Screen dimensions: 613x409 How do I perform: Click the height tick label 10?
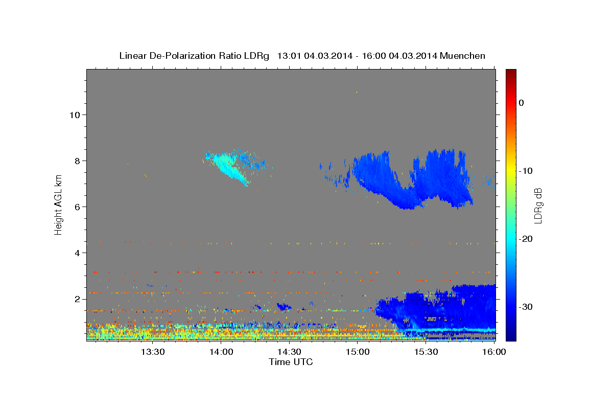pyautogui.click(x=74, y=115)
